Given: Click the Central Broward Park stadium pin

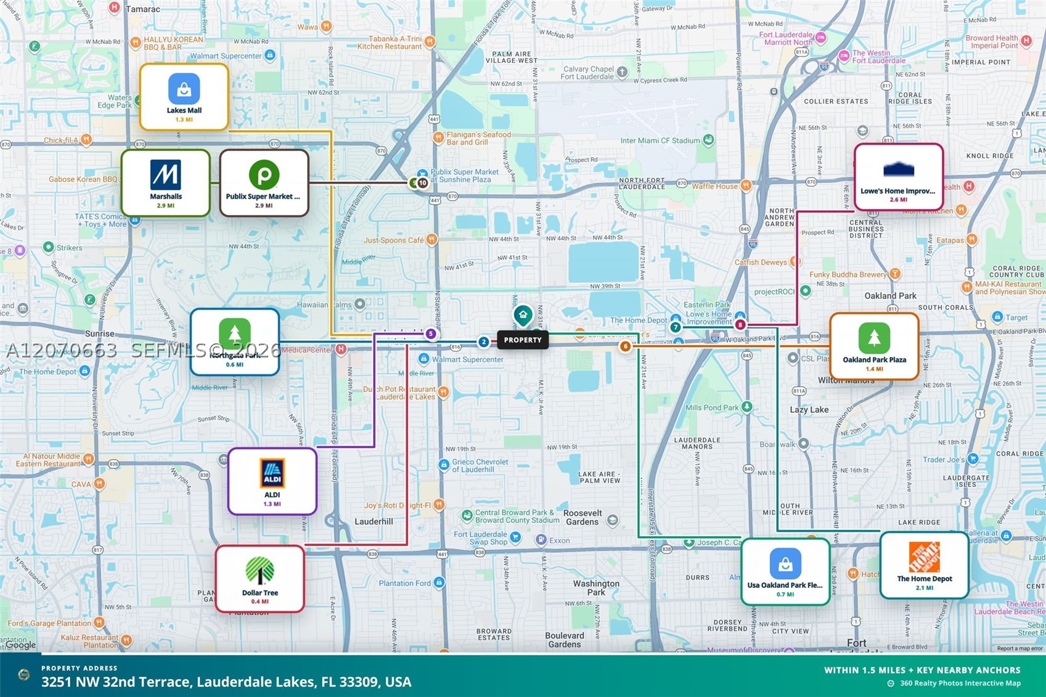Looking at the screenshot, I should (x=467, y=515).
